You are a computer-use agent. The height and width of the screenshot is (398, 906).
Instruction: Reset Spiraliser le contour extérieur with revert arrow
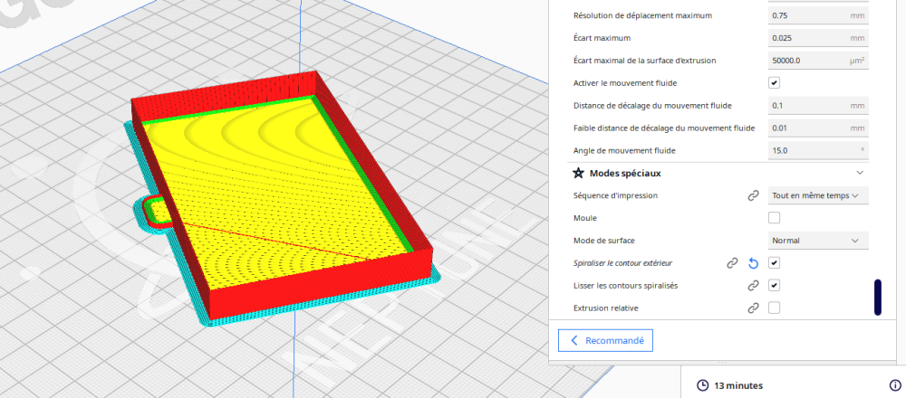click(x=753, y=263)
